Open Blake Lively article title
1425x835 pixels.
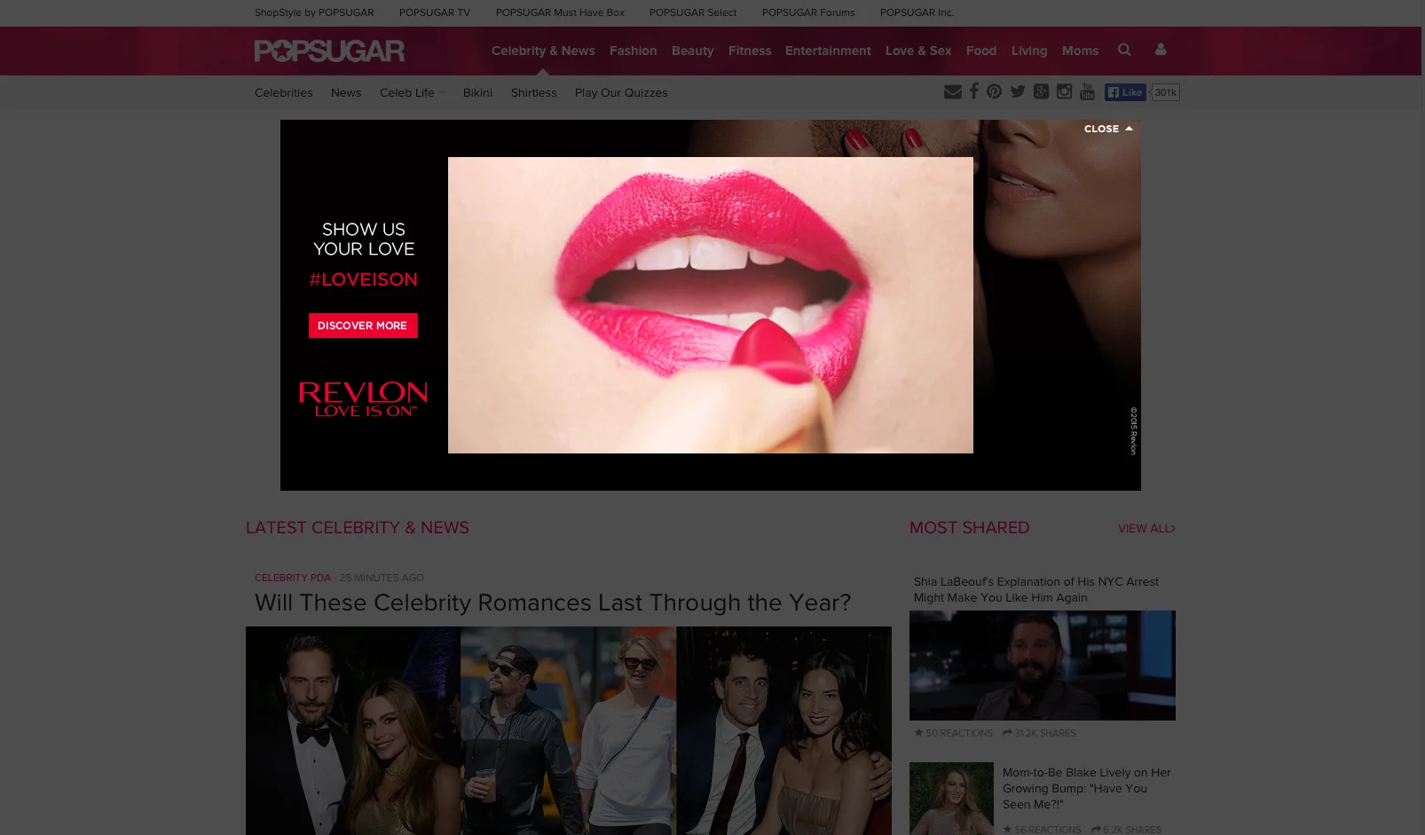coord(1087,788)
